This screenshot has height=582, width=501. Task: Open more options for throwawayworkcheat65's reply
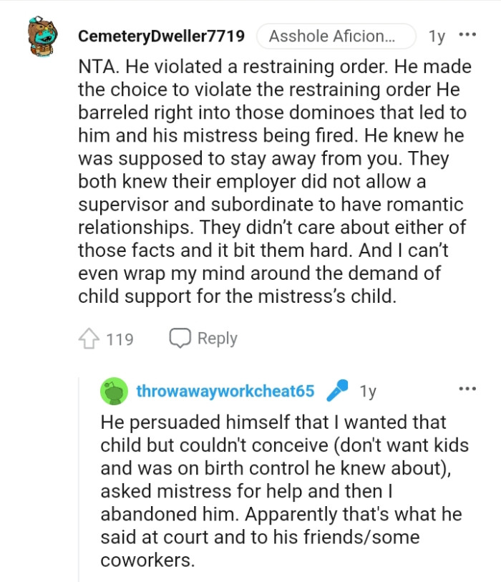[467, 389]
